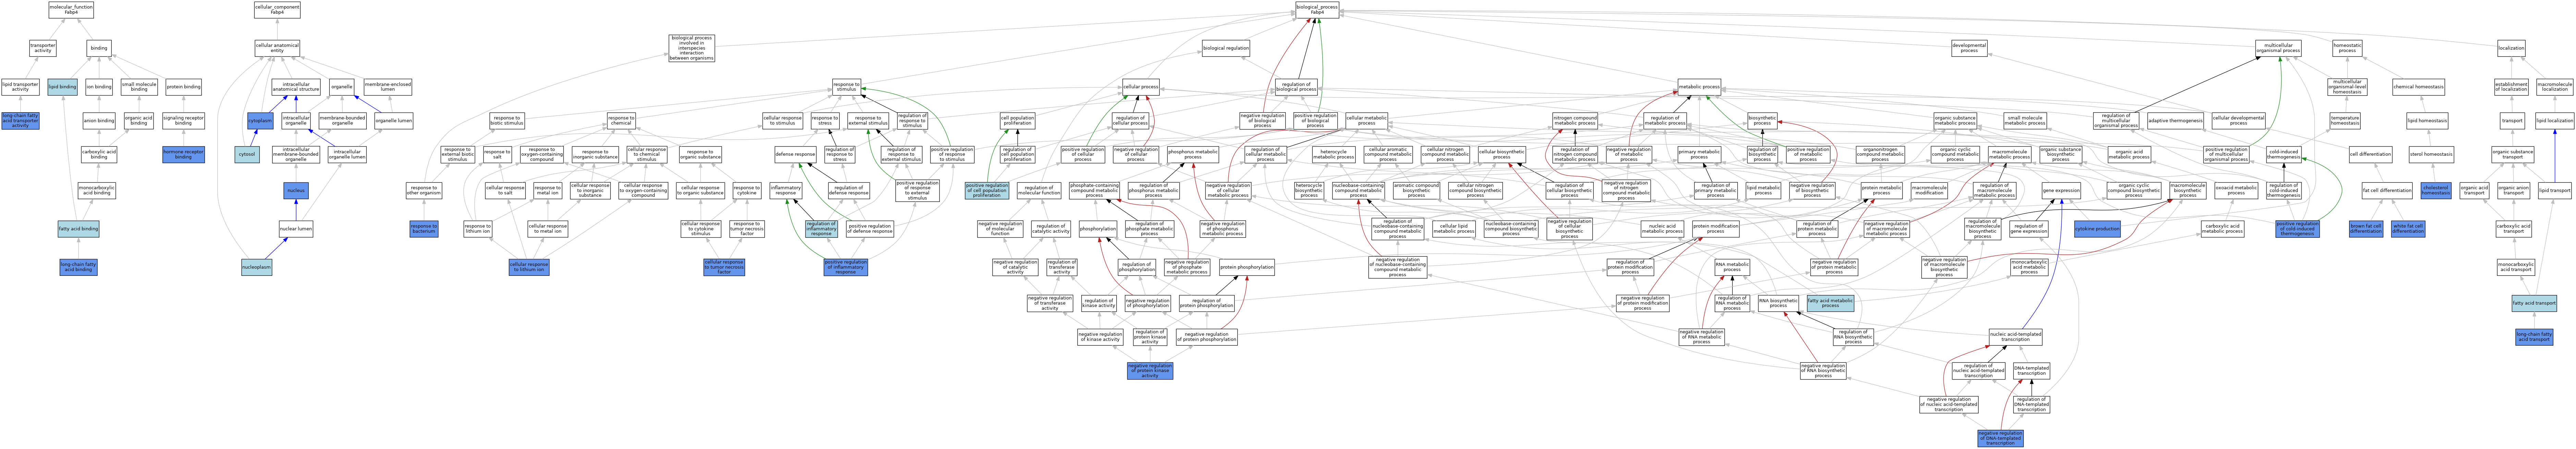Viewport: 2576px width, 449px height.
Task: Click the 'biological regulation' node
Action: coord(1226,48)
